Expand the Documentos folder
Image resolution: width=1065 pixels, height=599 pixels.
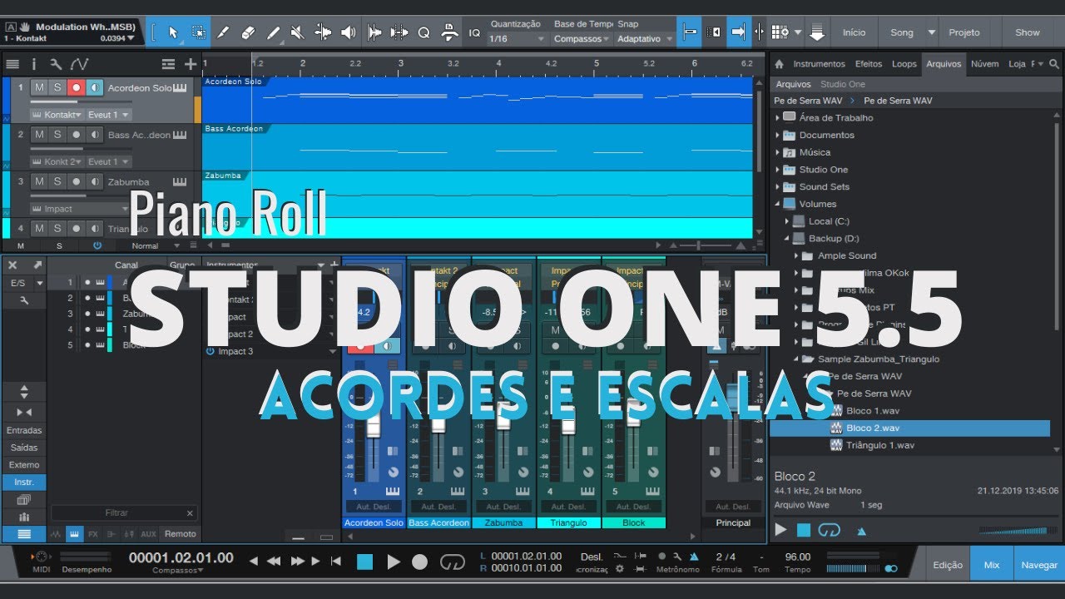(x=778, y=135)
